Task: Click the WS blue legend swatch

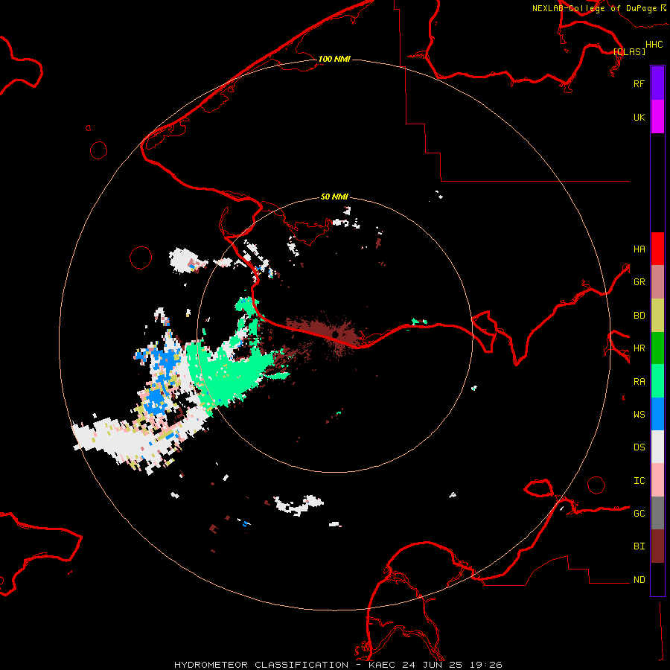Action: (x=657, y=414)
